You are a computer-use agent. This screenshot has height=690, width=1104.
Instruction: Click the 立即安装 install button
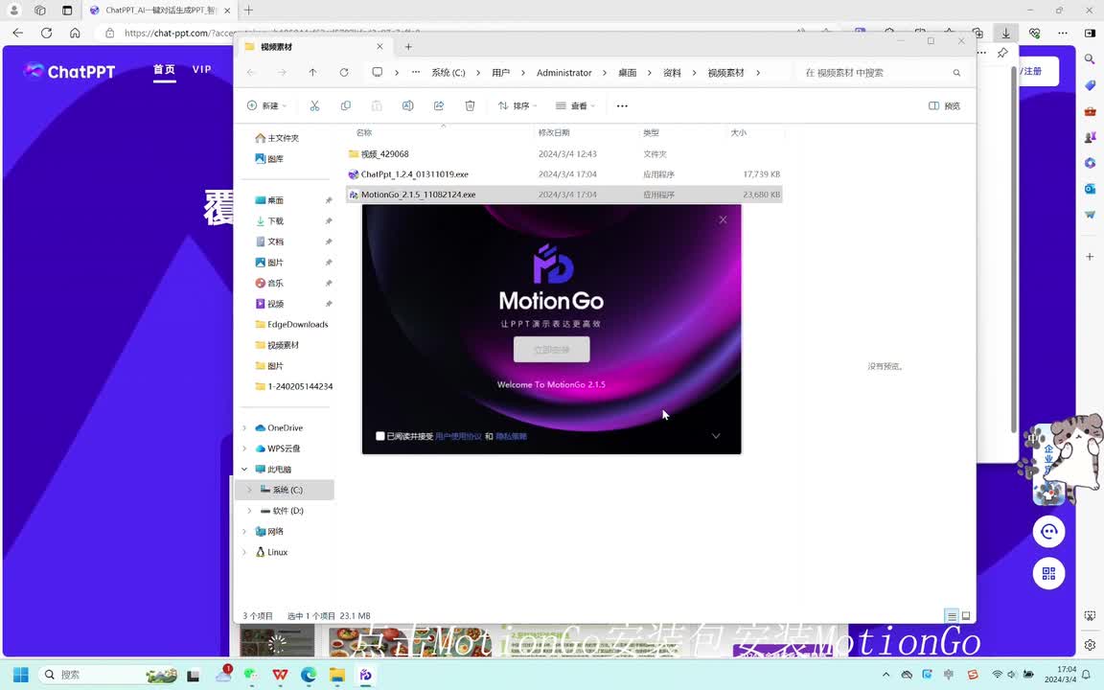(551, 350)
